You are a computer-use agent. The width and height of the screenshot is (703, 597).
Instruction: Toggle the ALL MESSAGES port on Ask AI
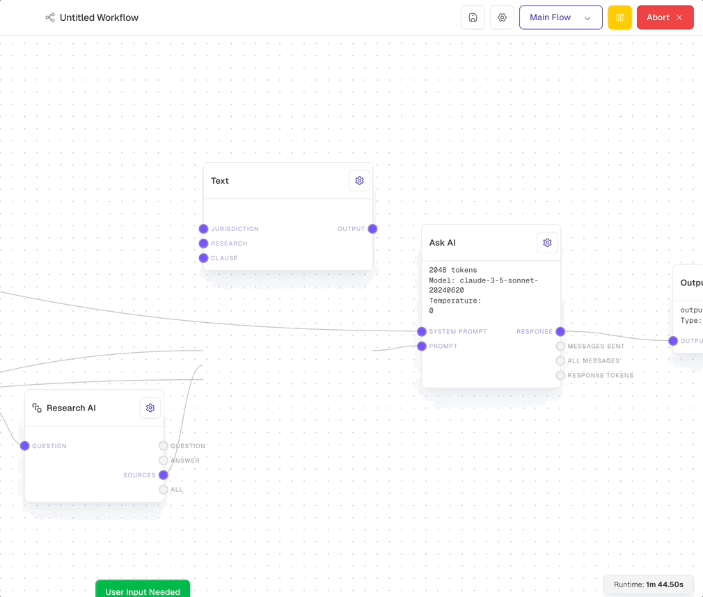[x=560, y=360]
